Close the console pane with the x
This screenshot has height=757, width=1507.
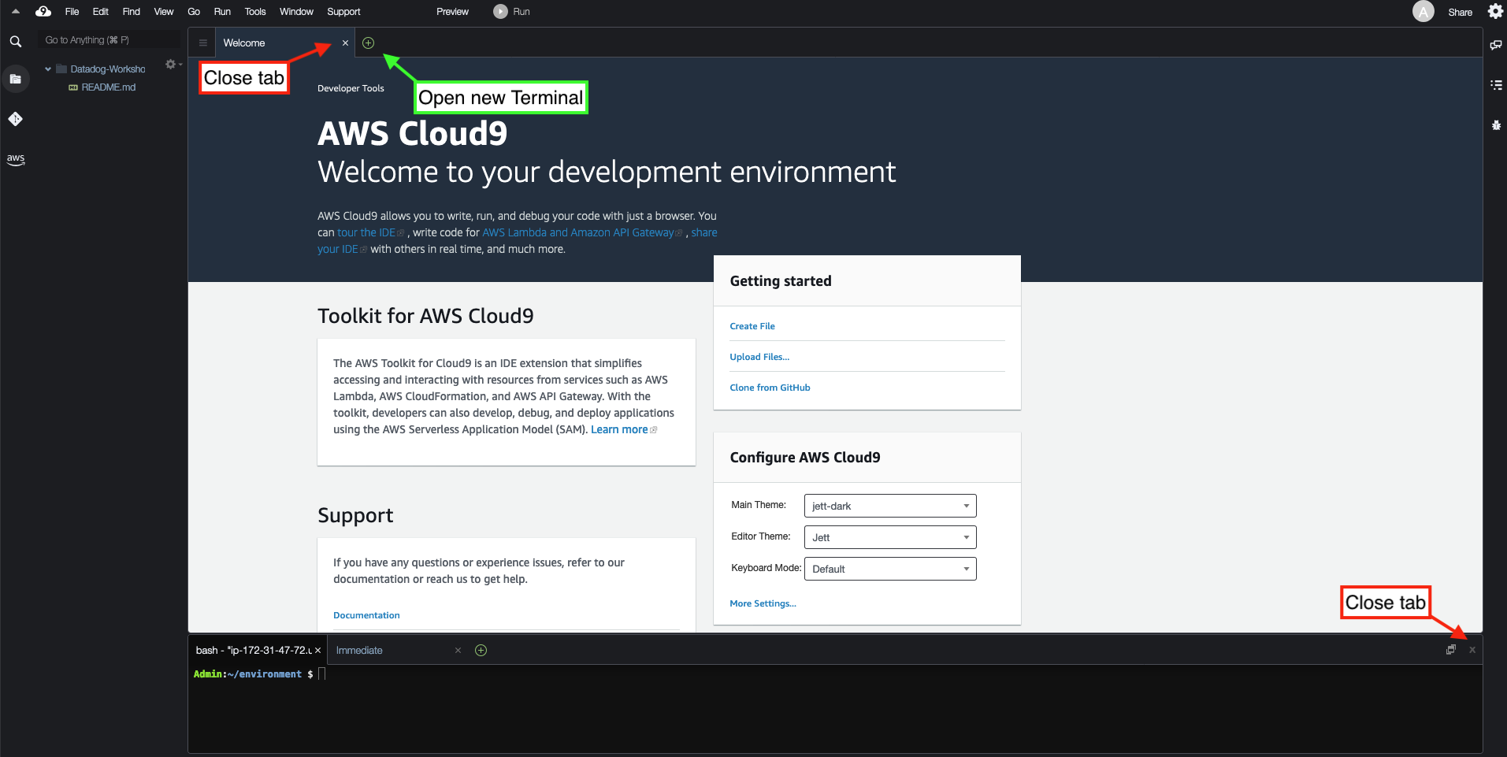(x=1472, y=650)
